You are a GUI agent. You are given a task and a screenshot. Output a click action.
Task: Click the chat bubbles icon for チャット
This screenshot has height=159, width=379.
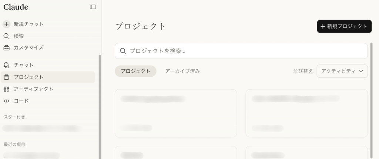[6, 65]
